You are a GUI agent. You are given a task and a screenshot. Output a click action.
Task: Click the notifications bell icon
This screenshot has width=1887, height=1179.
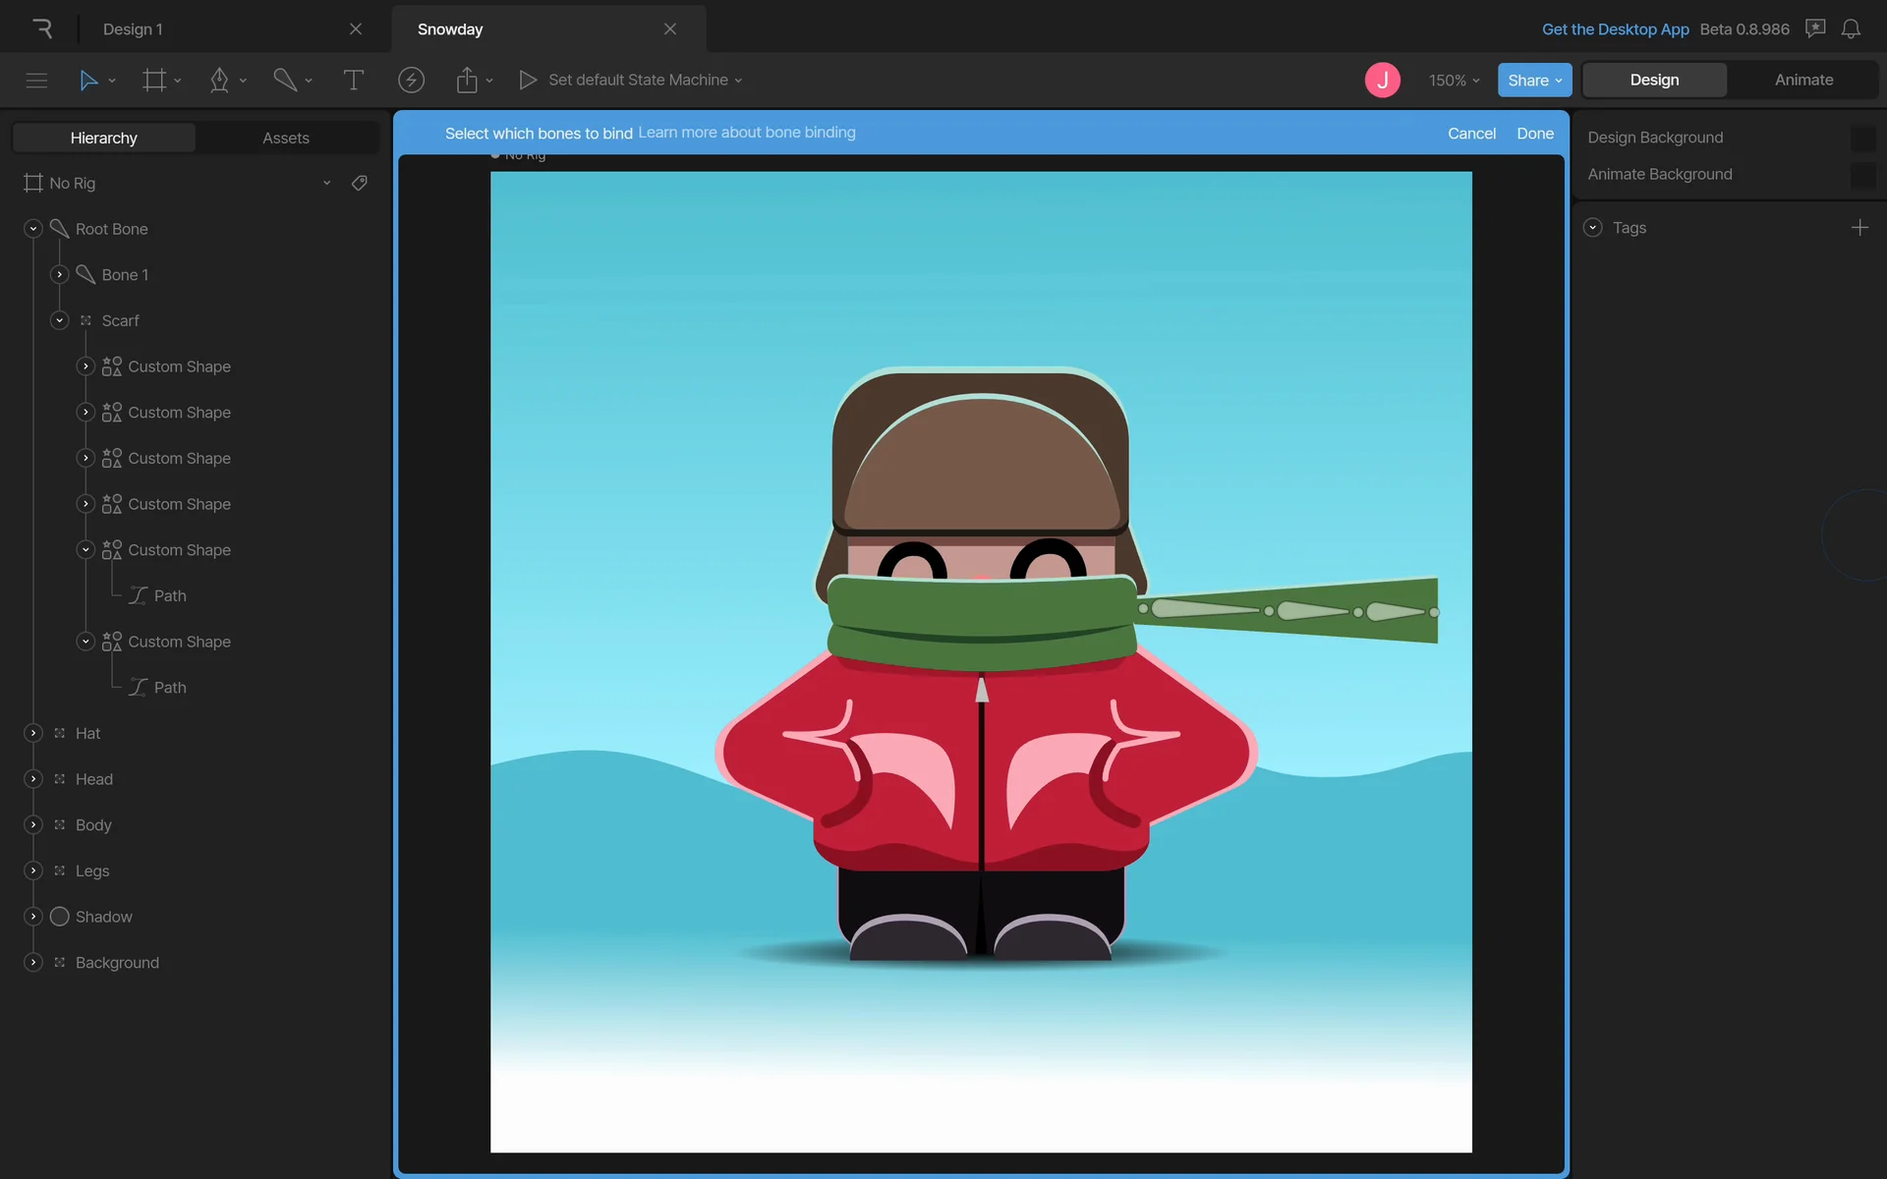click(1851, 28)
